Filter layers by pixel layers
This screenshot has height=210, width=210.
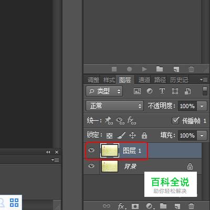click(x=137, y=91)
